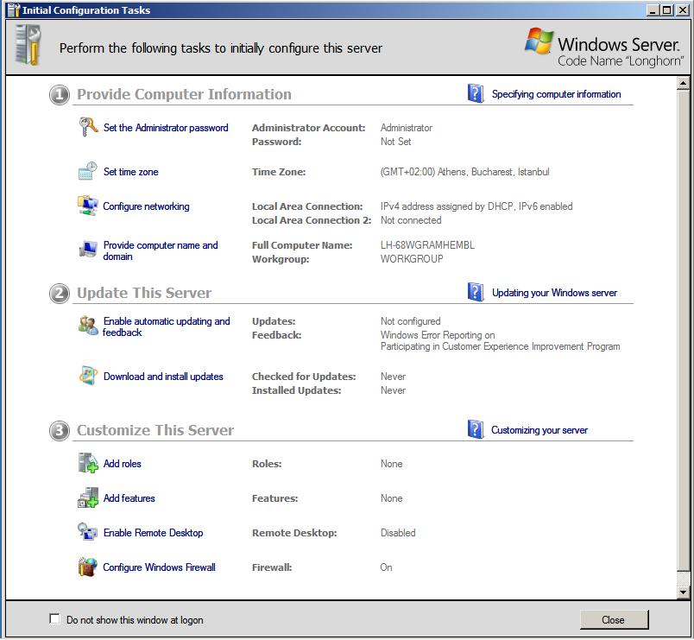Open the Configure networking link

(146, 206)
